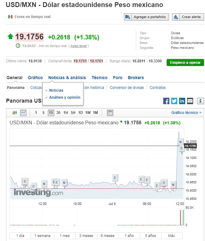The height and width of the screenshot is (241, 205).
Task: Click the Empiece a operar button
Action: click(185, 63)
